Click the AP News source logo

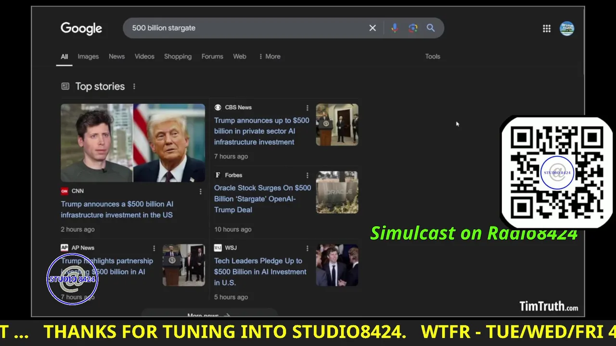pos(64,247)
